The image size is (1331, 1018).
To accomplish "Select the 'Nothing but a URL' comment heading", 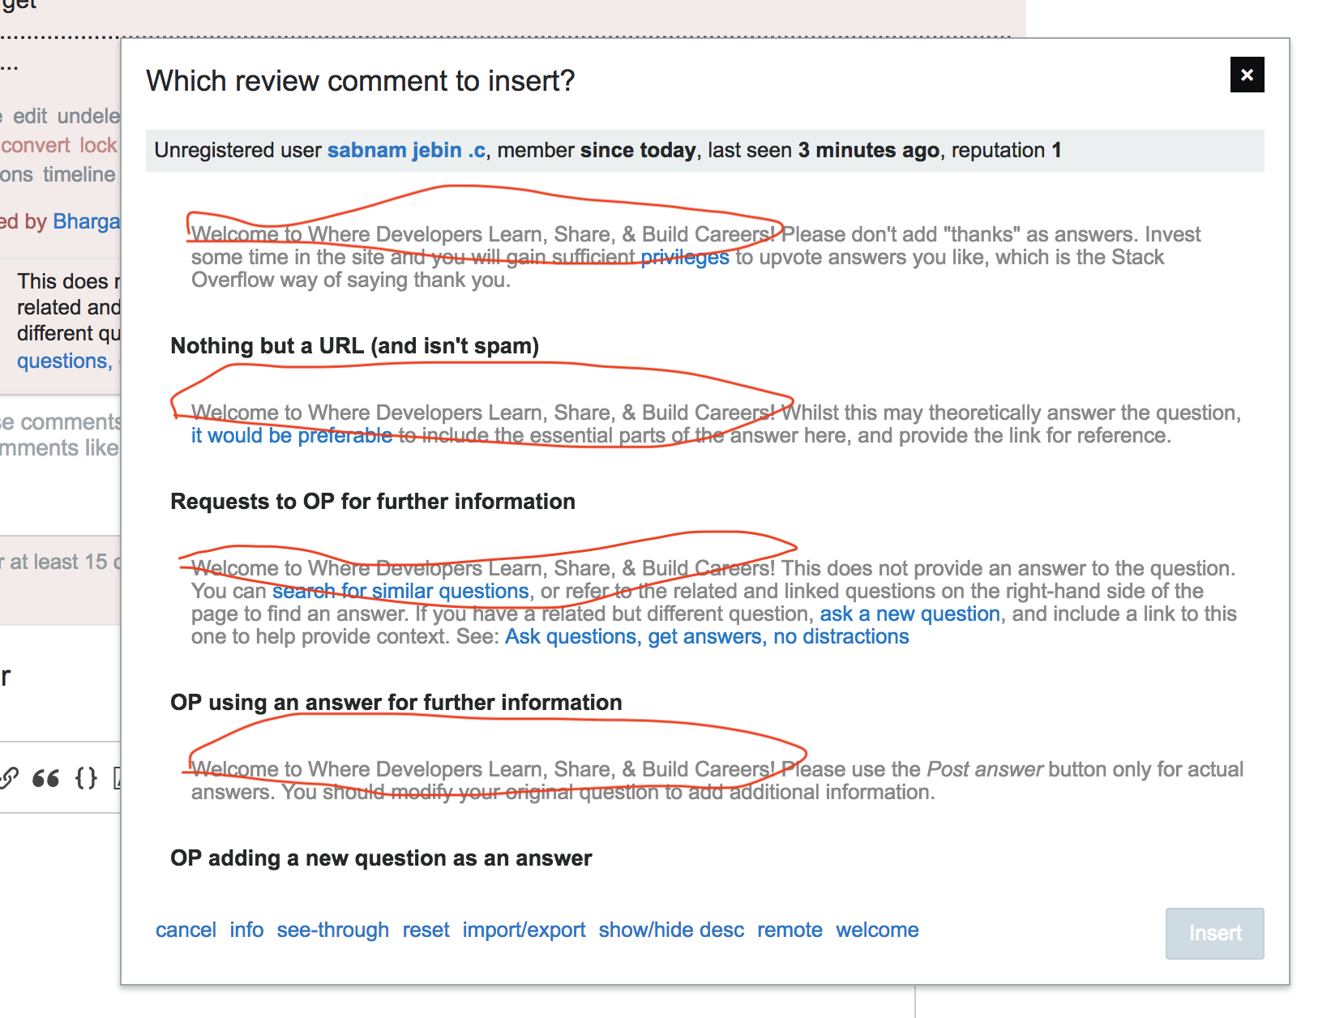I will coord(354,346).
